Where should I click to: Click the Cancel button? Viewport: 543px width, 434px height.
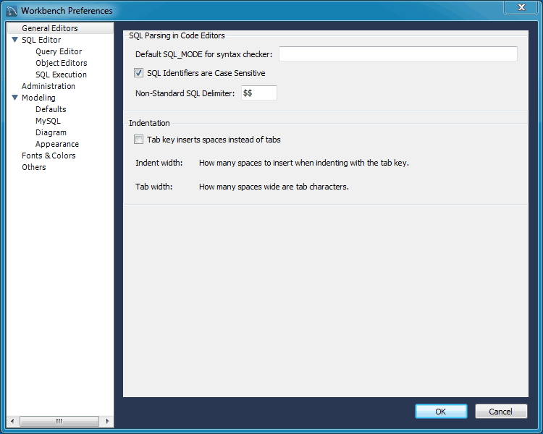click(x=501, y=411)
